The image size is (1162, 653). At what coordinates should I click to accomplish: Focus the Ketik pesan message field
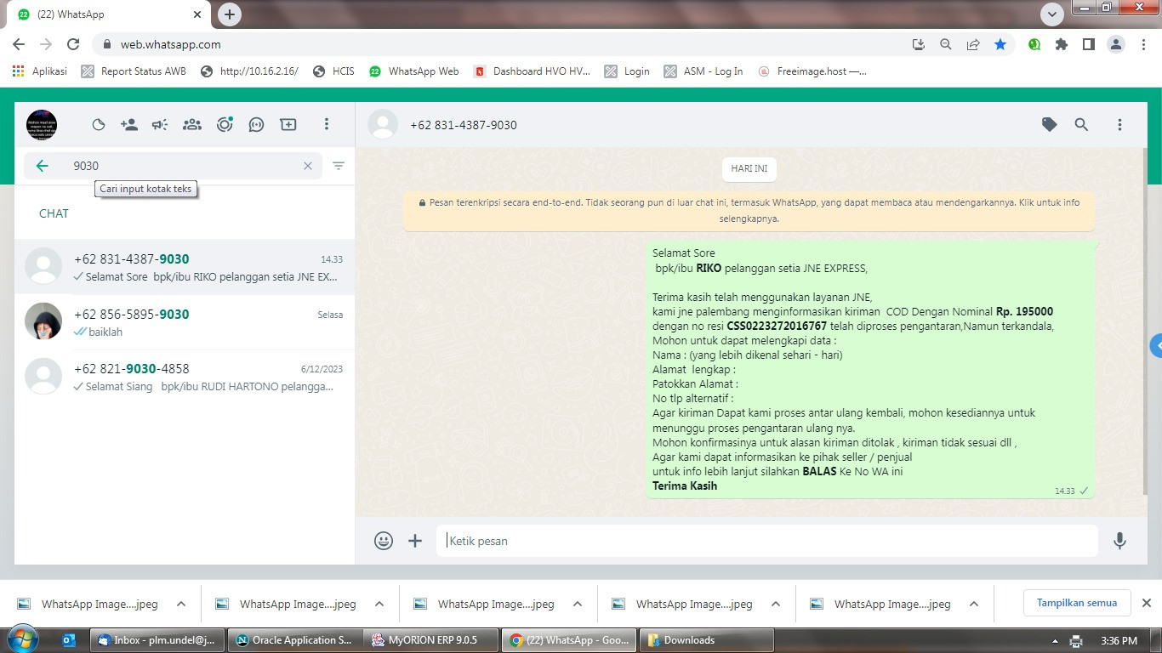(x=767, y=541)
